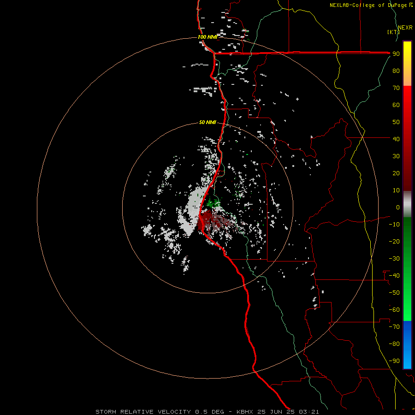
Task: Click the "100 NMI" range ring label
Action: pyautogui.click(x=207, y=37)
